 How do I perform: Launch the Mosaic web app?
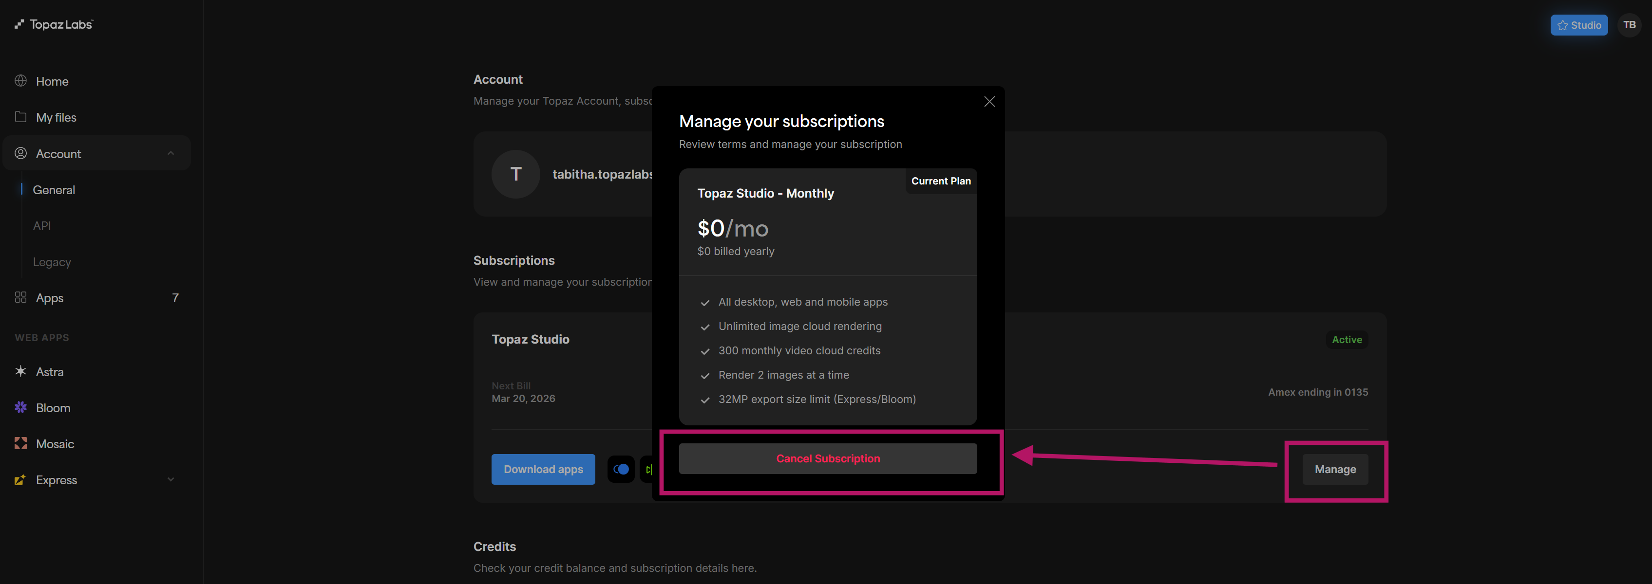(55, 444)
